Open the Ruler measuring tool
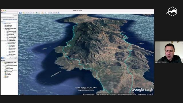Viewport: 183px width, 103px height. (46, 13)
